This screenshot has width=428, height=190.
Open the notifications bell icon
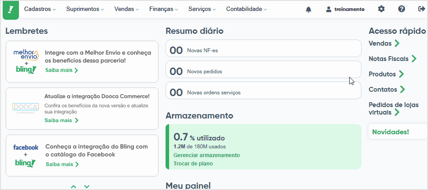(x=308, y=10)
